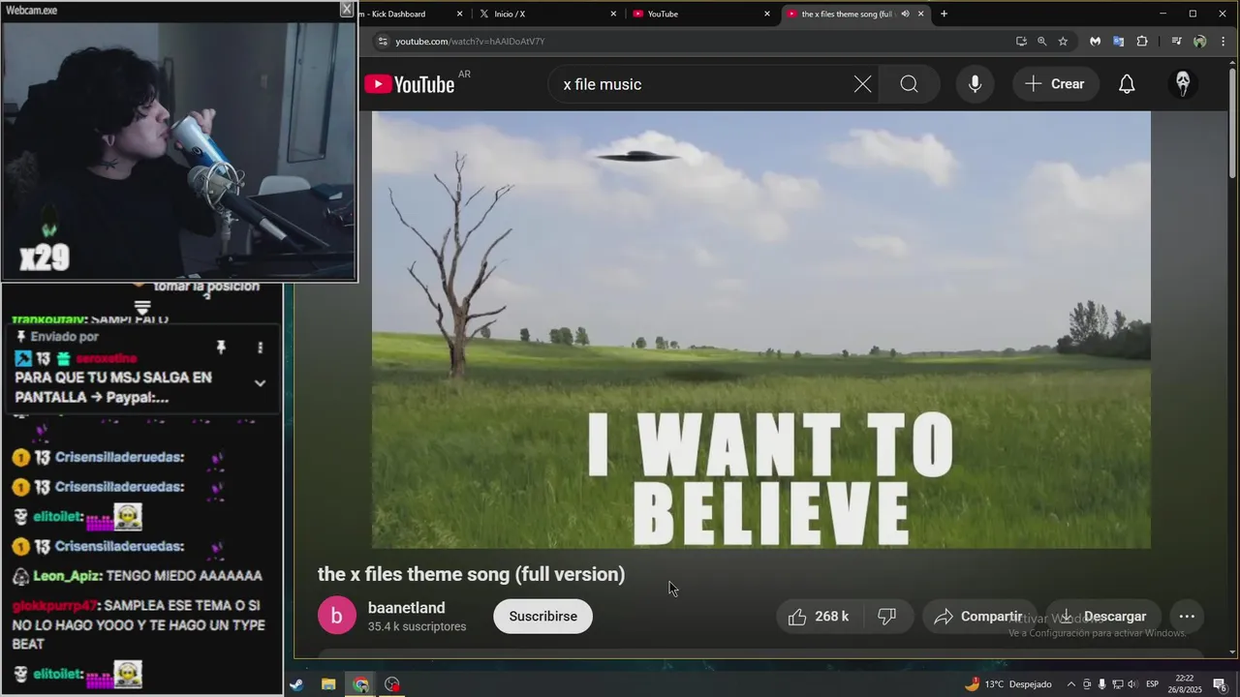The height and width of the screenshot is (697, 1240).
Task: Click the M extension icon in toolbar
Action: tap(1095, 42)
